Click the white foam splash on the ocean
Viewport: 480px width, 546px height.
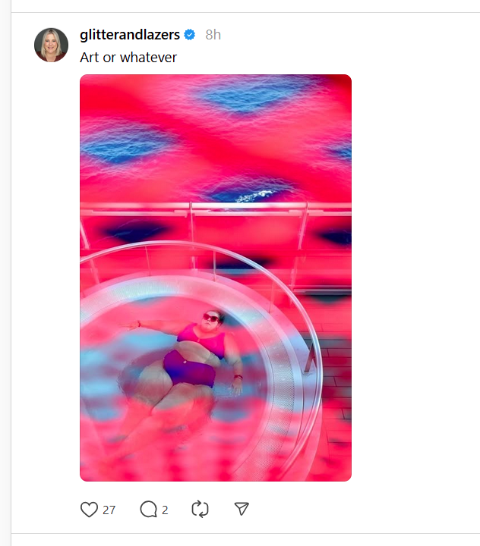254,196
